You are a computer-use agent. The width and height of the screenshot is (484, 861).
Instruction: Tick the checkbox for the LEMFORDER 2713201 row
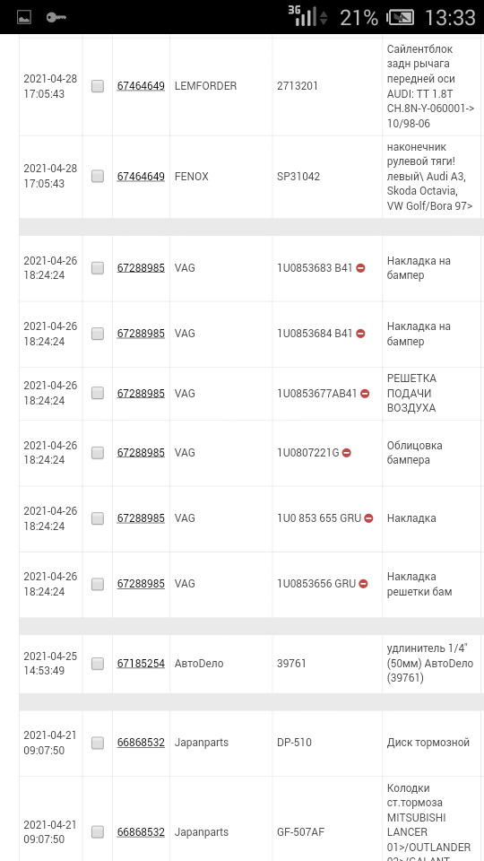pos(98,86)
